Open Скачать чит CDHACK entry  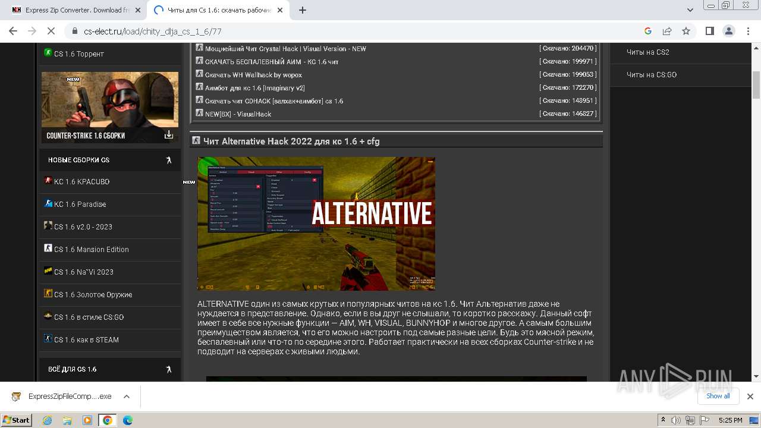[x=274, y=101]
